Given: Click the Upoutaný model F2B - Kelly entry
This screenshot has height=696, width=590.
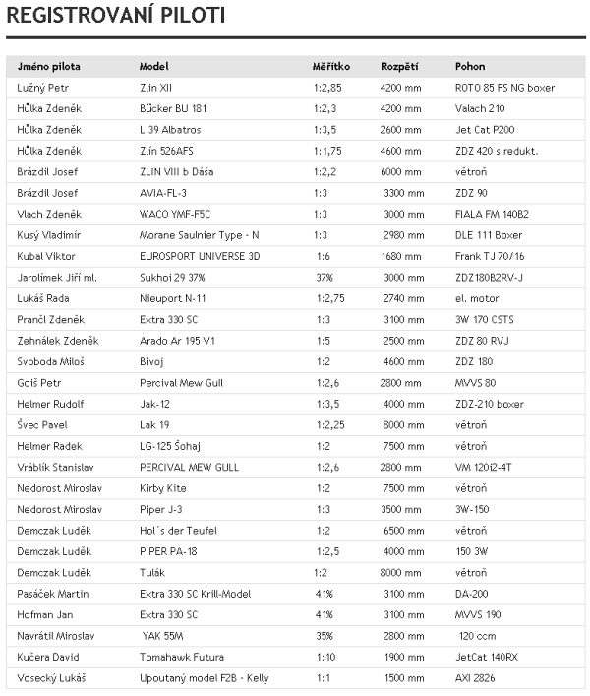Looking at the screenshot, I should 205,678.
